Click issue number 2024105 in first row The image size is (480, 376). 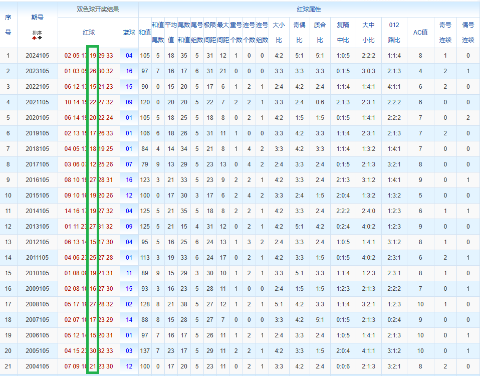[37, 56]
